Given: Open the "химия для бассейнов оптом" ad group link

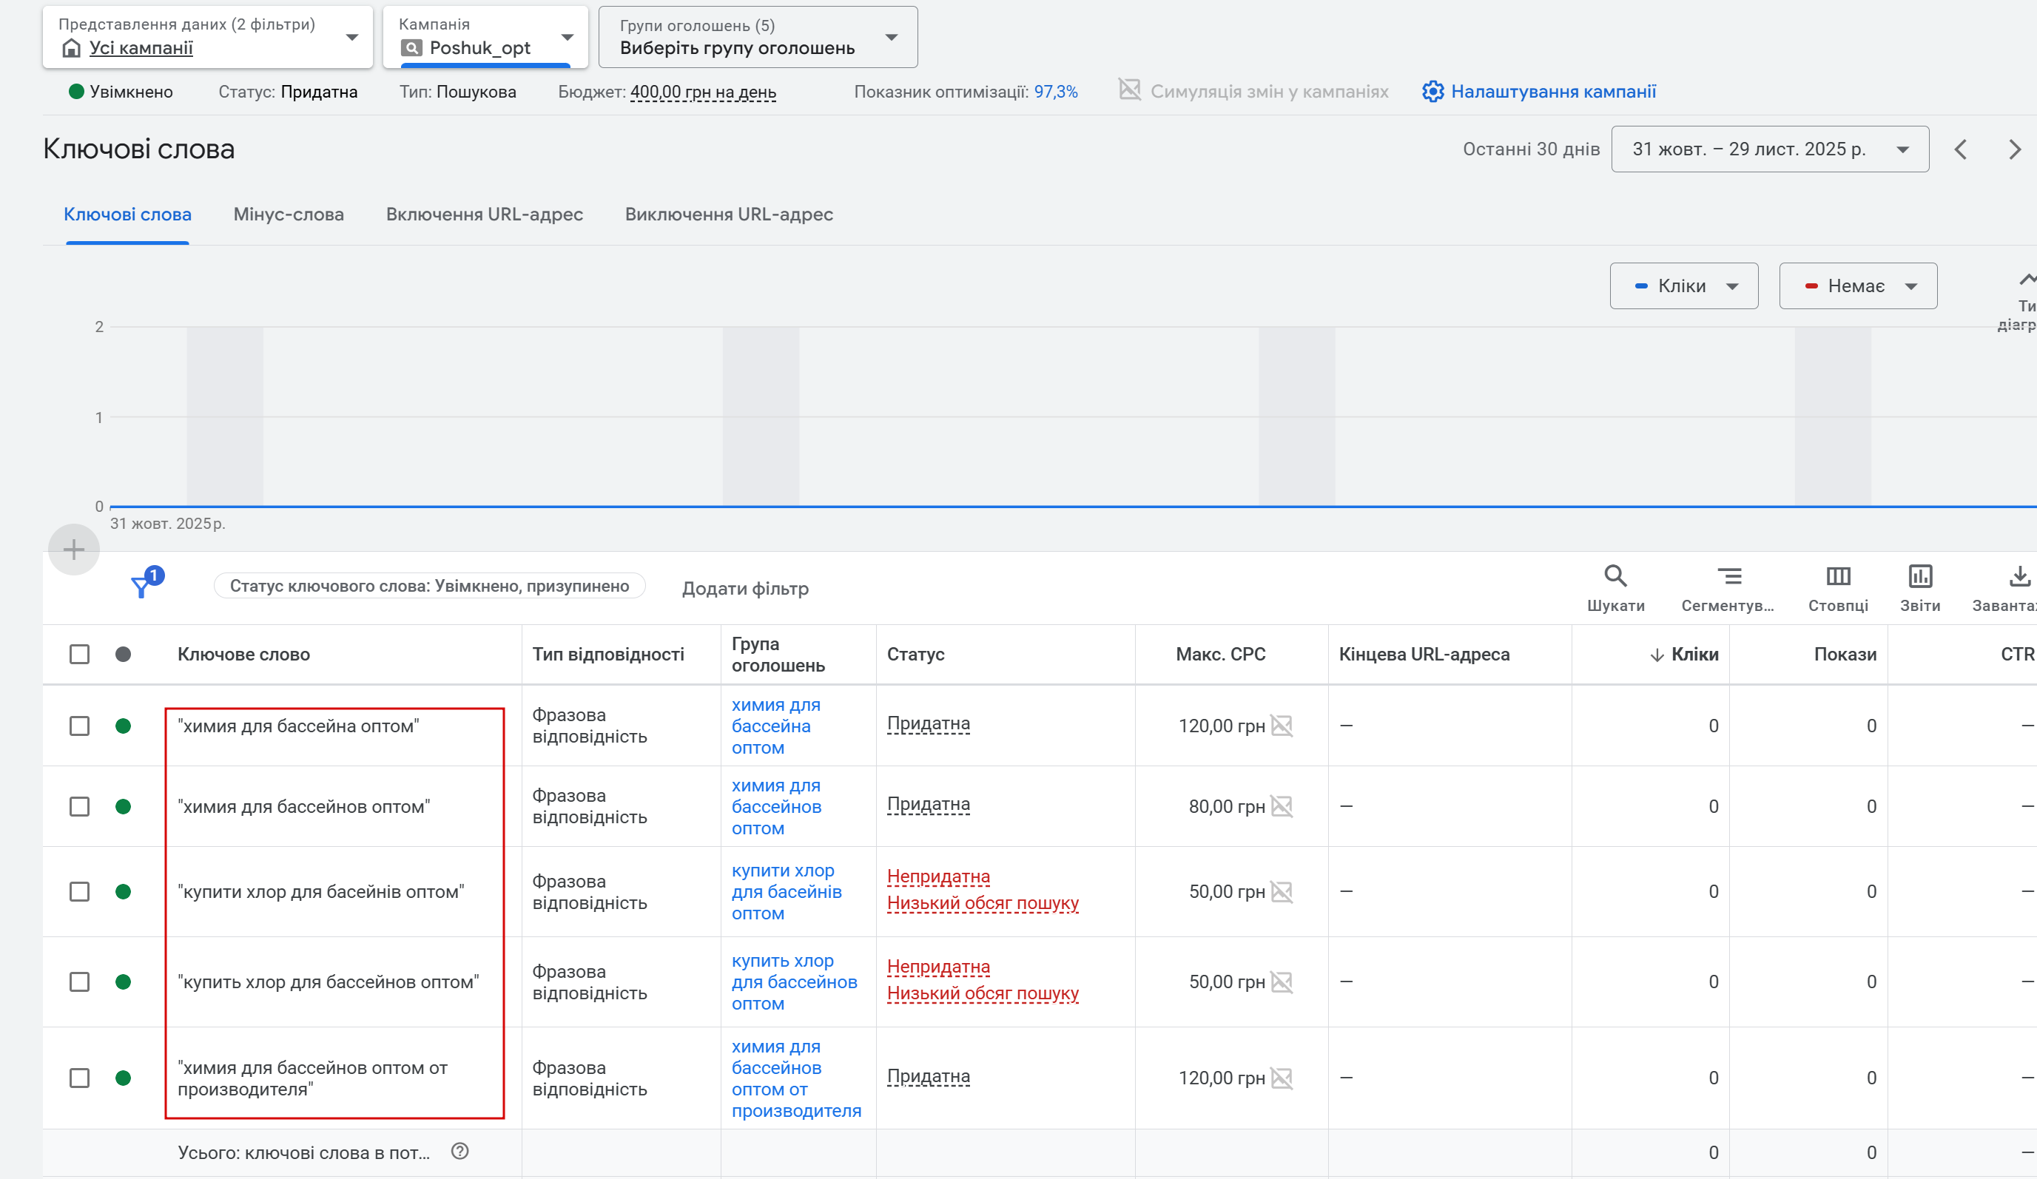Looking at the screenshot, I should point(776,806).
